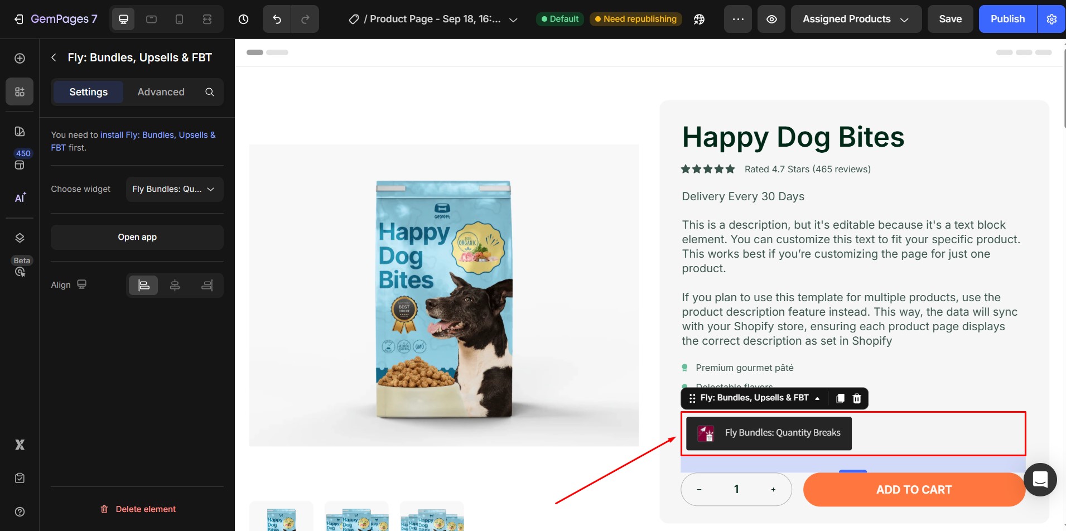Click the Open app button

pyautogui.click(x=137, y=237)
